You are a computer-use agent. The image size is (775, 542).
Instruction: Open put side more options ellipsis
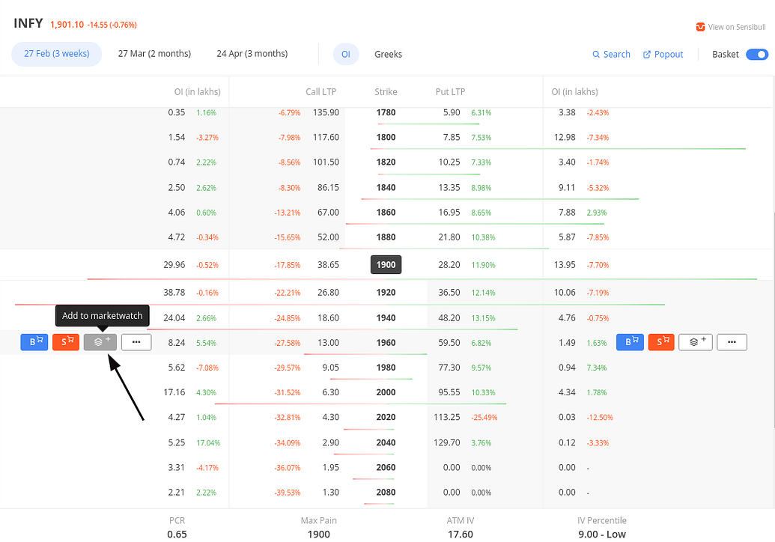[732, 341]
